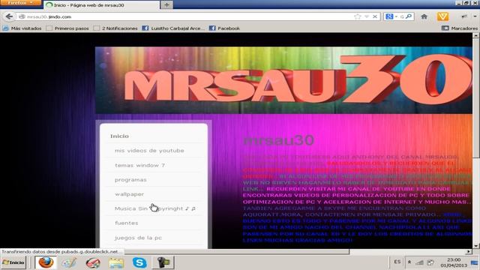480x270 pixels.
Task: Click the orange V toolbar extension icon
Action: [442, 16]
